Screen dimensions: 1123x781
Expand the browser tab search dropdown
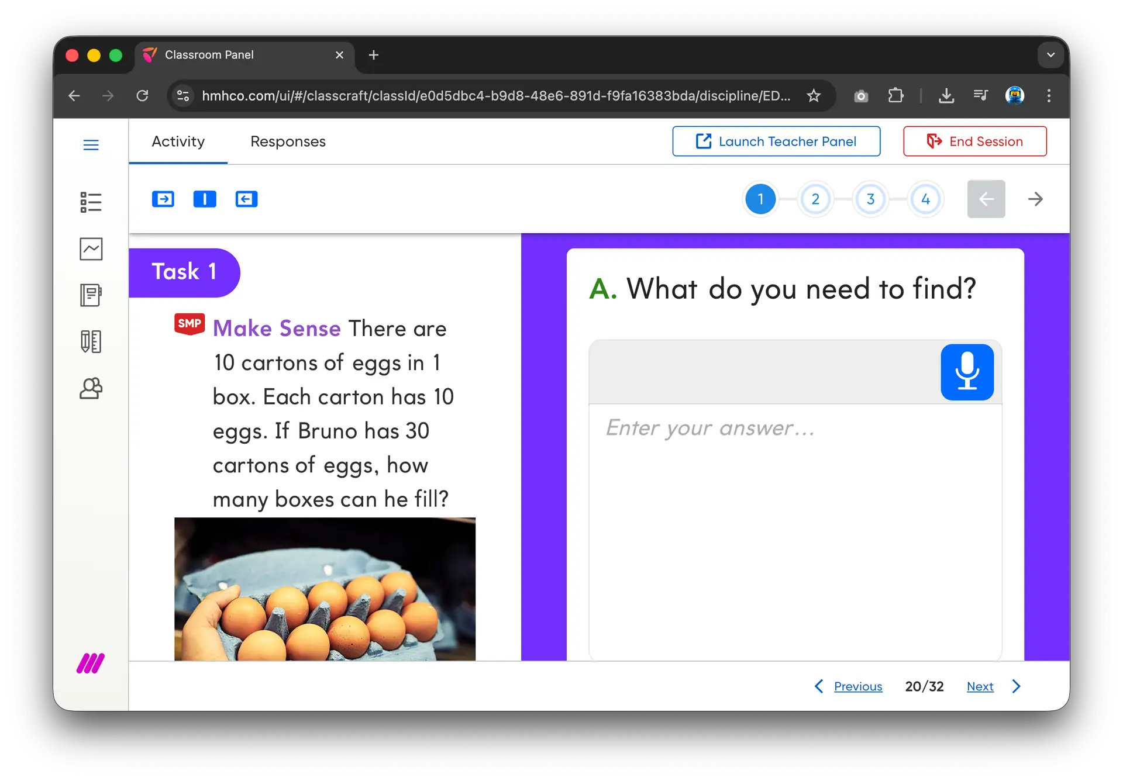click(x=1050, y=55)
